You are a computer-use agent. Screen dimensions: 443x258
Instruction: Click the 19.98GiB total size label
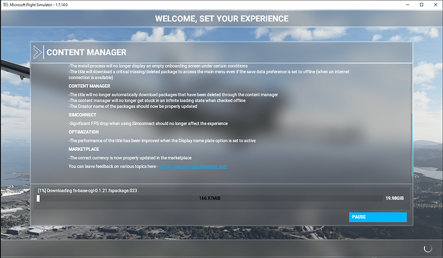(394, 198)
